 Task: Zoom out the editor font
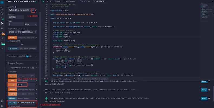[x=47, y=1]
